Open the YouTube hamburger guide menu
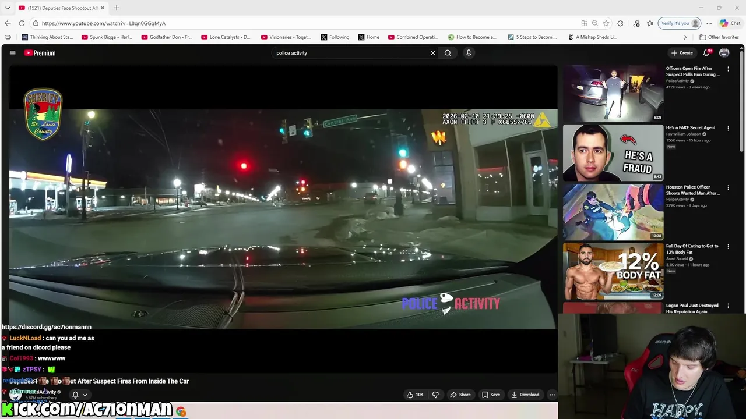746x419 pixels. [12, 53]
